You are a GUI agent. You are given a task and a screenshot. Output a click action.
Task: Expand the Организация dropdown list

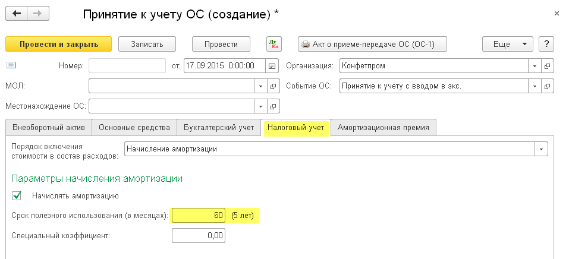click(x=535, y=65)
